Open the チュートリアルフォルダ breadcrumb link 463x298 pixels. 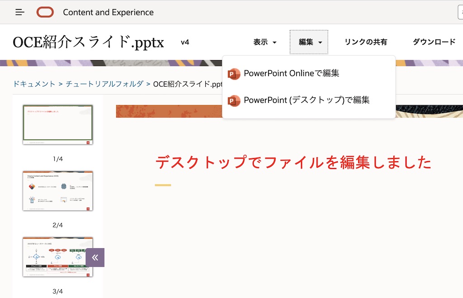tap(104, 84)
